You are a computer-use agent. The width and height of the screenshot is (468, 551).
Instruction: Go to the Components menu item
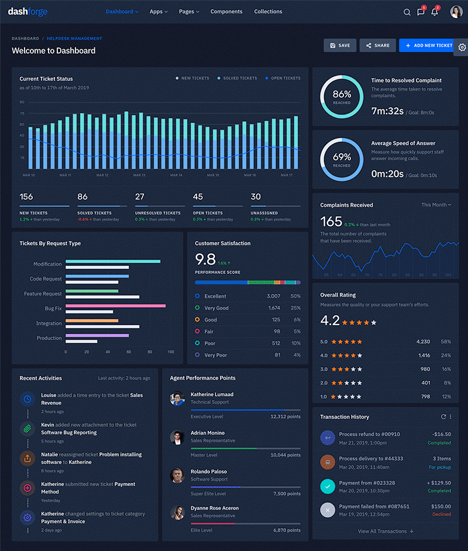tap(226, 12)
